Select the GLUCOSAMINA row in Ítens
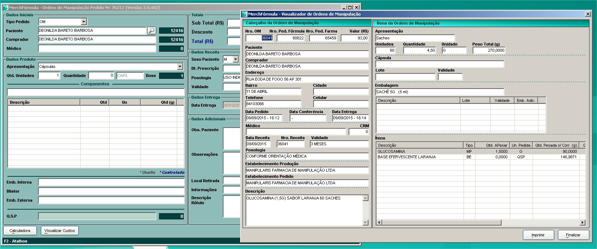Screen dimensions: 597x249 click(419, 151)
